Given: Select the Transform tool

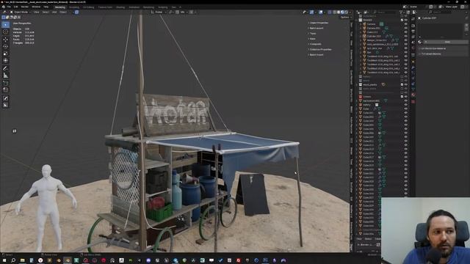Looking at the screenshot, I should tap(5, 60).
